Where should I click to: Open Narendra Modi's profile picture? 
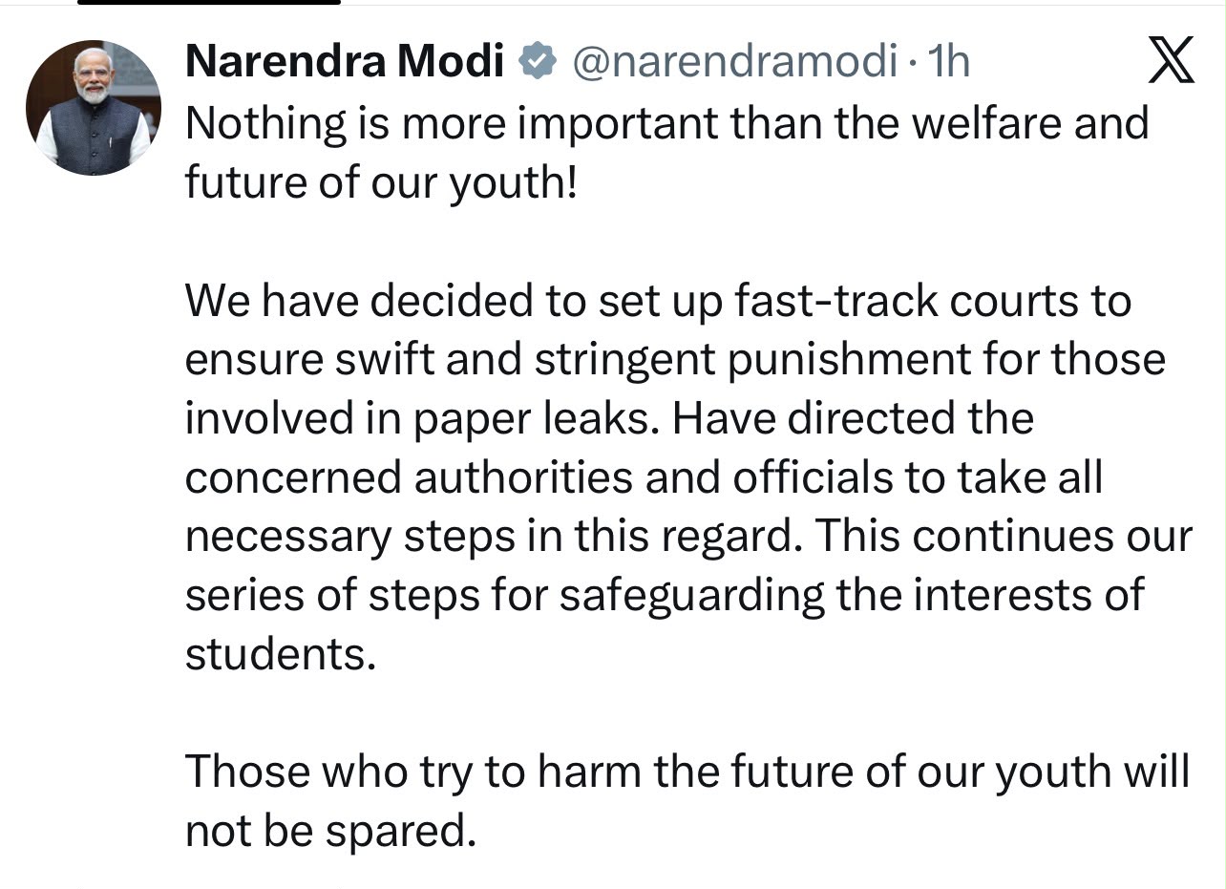(94, 108)
